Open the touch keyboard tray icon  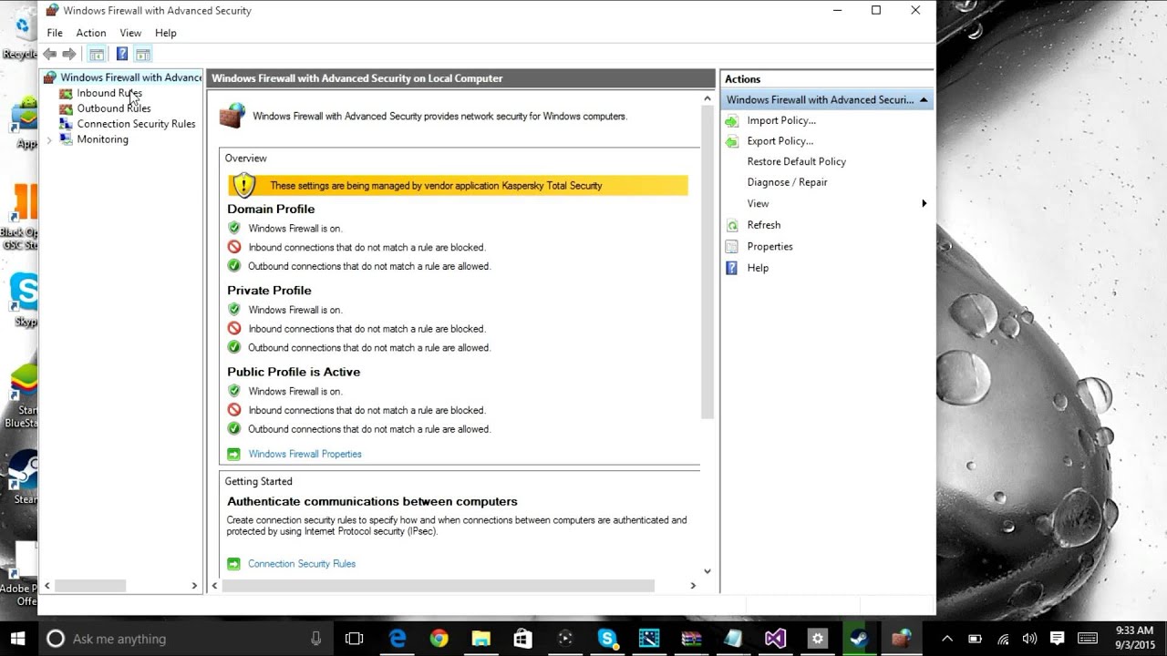pyautogui.click(x=1088, y=639)
